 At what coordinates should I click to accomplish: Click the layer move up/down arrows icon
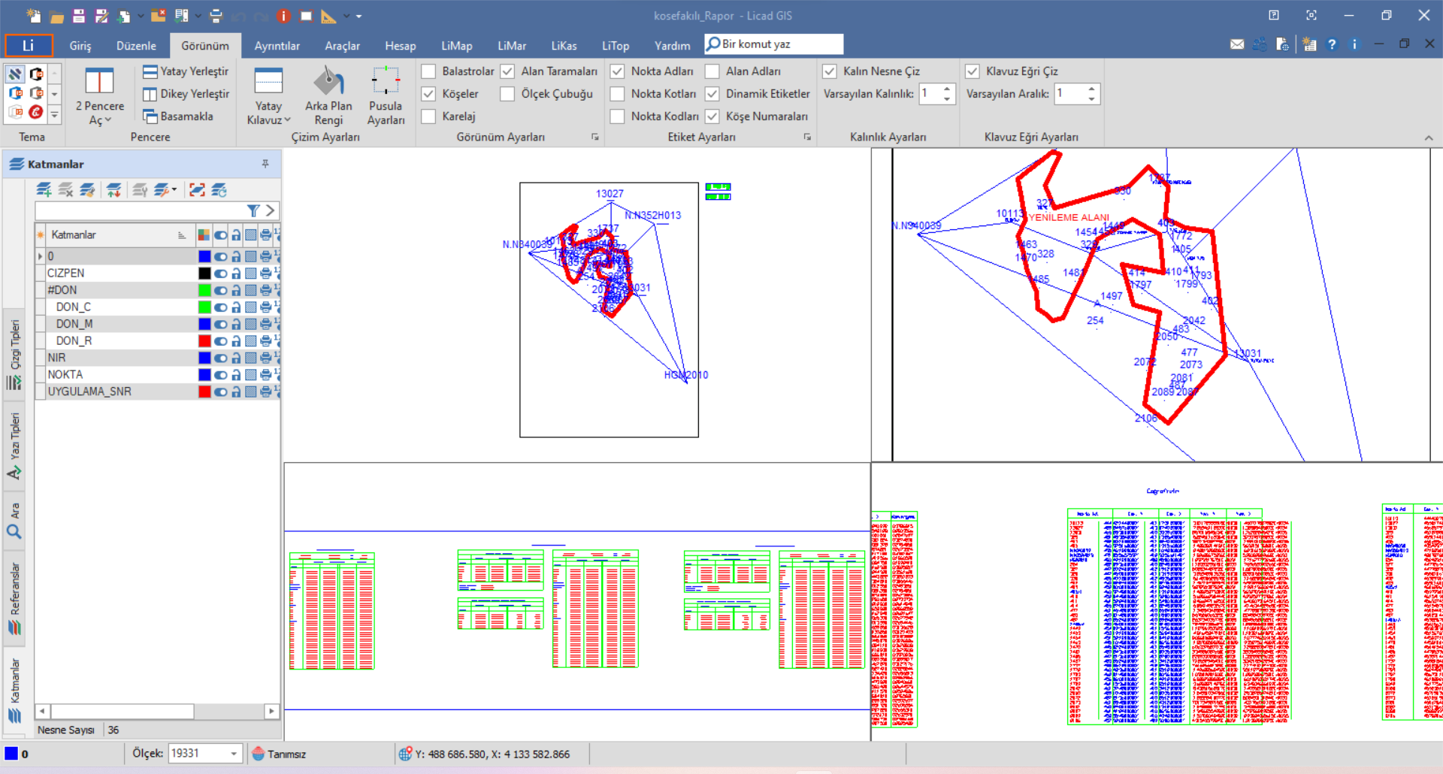[x=113, y=190]
